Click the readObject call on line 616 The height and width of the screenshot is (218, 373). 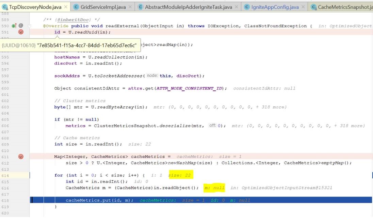[176, 188]
